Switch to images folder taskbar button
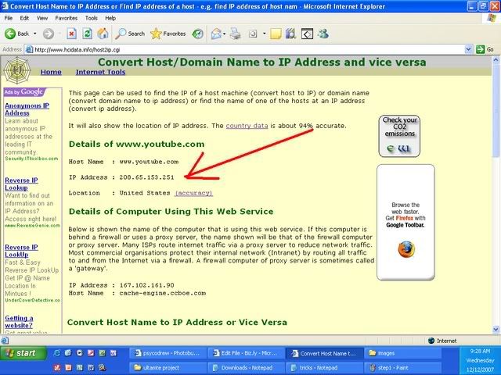 [403, 353]
